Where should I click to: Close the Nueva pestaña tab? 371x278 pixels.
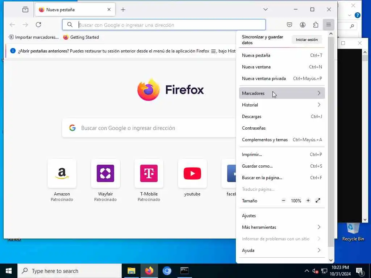coord(109,10)
